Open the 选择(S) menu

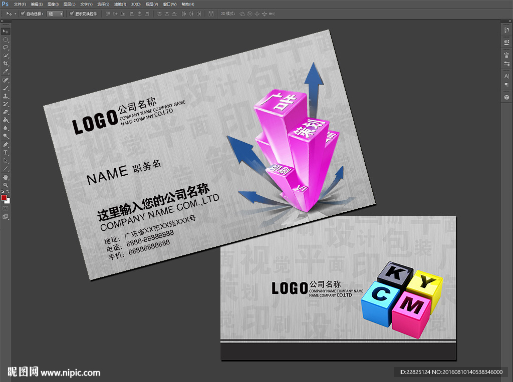tap(103, 4)
